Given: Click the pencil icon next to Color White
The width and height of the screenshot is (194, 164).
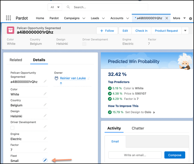Looking at the screenshot, I should (x=45, y=94).
